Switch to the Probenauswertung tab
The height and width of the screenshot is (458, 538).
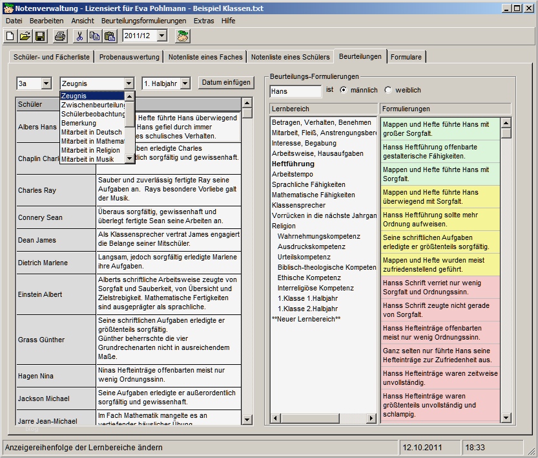129,57
